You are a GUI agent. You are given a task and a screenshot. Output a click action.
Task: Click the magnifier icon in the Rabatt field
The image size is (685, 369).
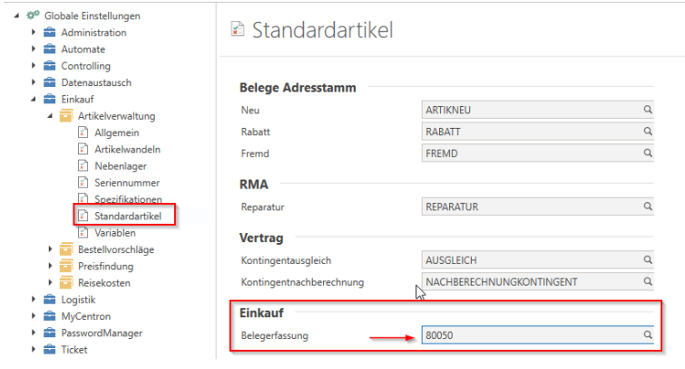pos(648,130)
